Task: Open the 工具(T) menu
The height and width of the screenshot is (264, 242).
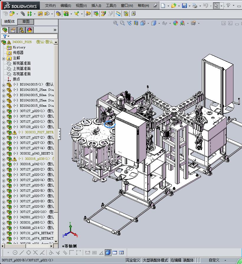Action: click(111, 6)
